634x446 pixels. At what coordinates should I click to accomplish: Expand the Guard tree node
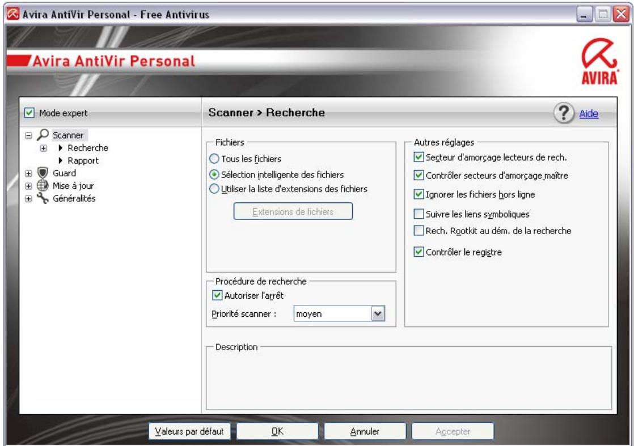pos(28,173)
